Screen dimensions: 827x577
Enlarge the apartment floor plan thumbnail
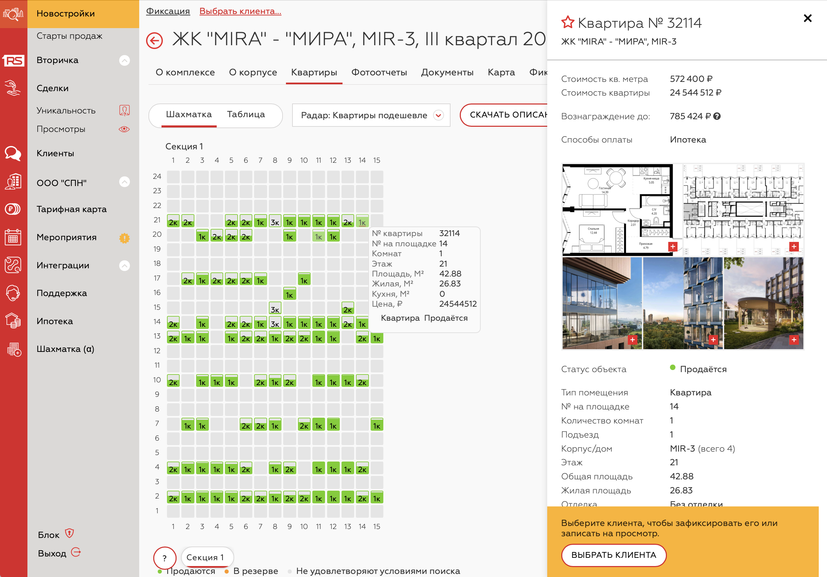[x=672, y=247]
